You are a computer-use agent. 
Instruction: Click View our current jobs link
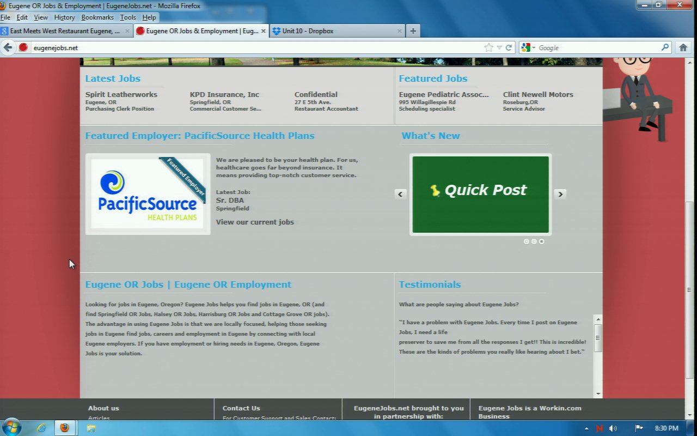[255, 222]
